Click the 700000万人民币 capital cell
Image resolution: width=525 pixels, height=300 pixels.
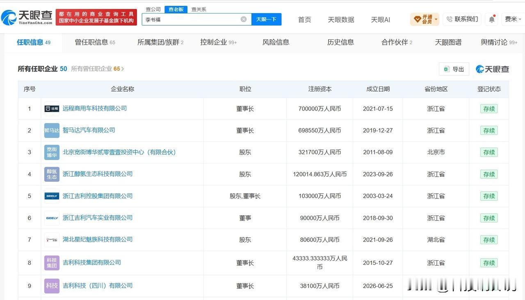pyautogui.click(x=320, y=109)
